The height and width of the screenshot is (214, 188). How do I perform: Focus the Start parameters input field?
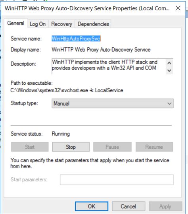pyautogui.click(x=117, y=180)
